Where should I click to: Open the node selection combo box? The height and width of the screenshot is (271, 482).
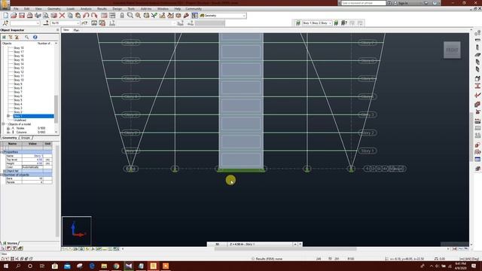point(25,23)
